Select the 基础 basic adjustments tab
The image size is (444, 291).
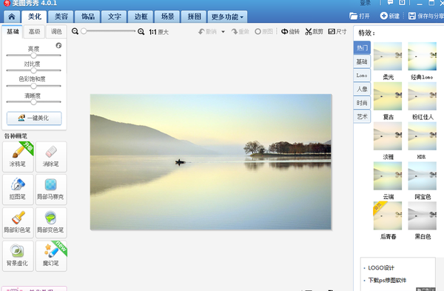point(13,31)
